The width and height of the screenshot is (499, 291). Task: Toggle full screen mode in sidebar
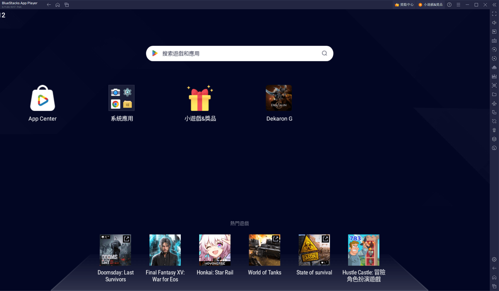(x=494, y=14)
